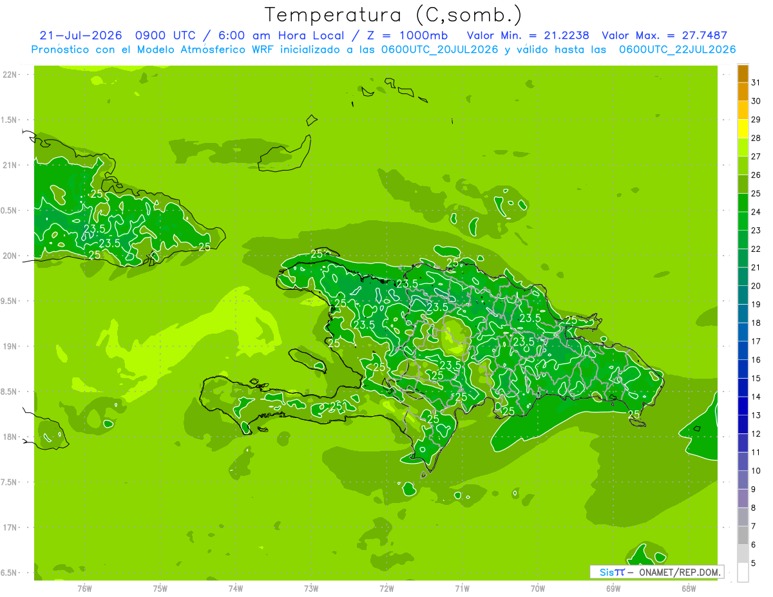
Task: Click the colorbar scale label '28'
Action: point(756,138)
